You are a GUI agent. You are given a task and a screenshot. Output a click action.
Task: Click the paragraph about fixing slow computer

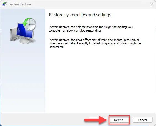coord(91,29)
